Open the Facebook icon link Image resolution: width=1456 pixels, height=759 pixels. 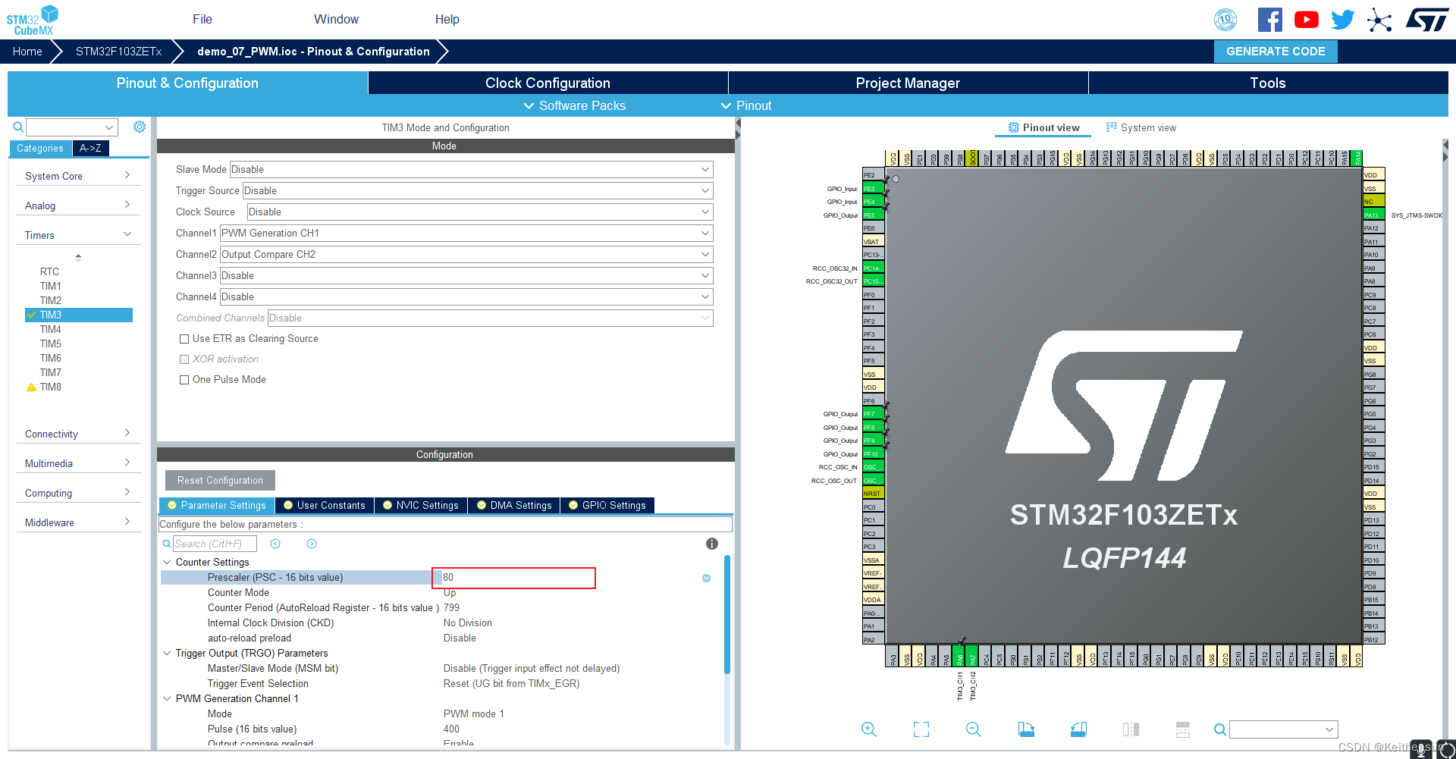point(1270,20)
